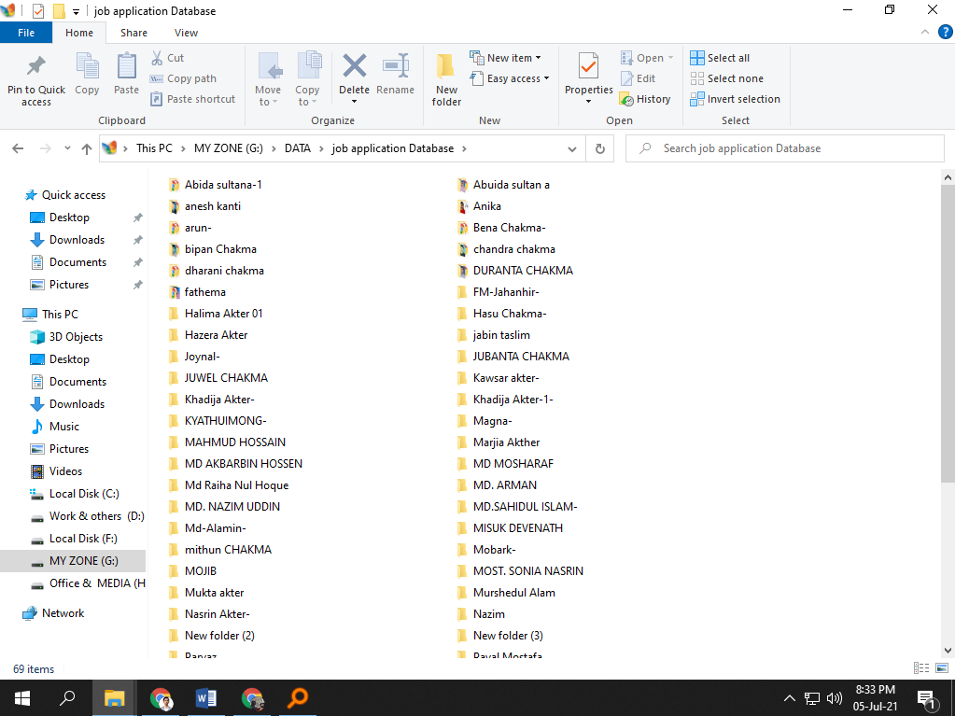Click Edit in the Open group

coord(638,78)
